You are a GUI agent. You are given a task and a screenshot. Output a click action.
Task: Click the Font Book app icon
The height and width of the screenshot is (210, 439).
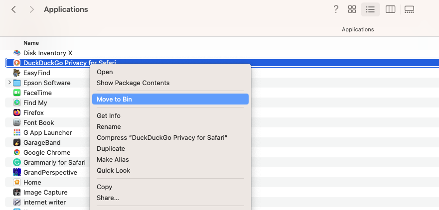[17, 122]
